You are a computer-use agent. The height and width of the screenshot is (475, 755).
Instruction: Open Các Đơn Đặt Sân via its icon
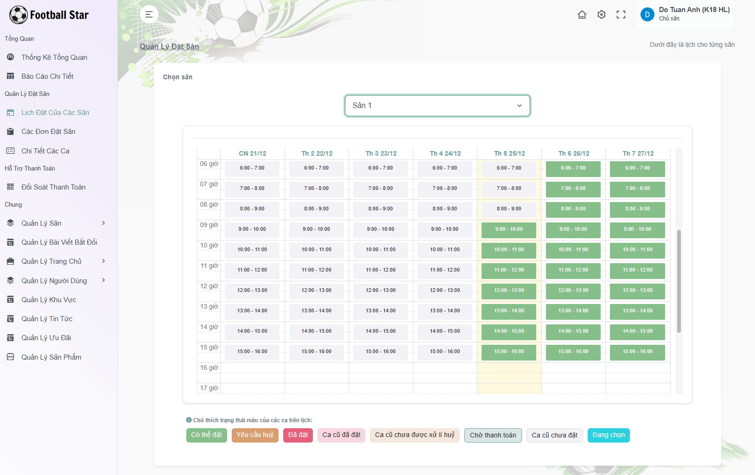point(11,131)
